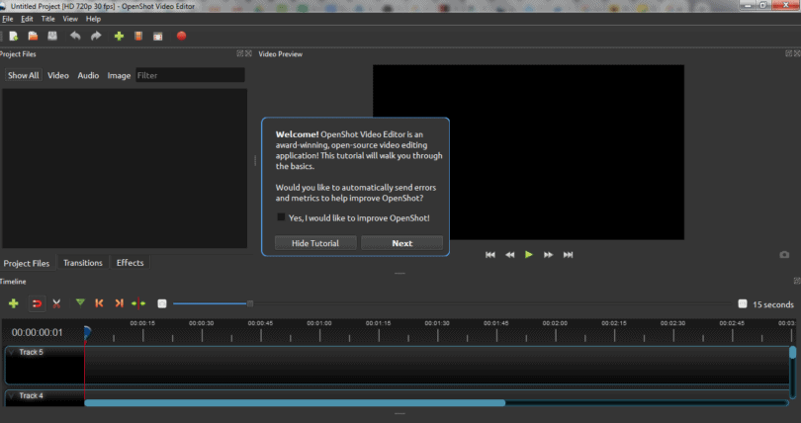Click the rewind playback button

point(510,255)
